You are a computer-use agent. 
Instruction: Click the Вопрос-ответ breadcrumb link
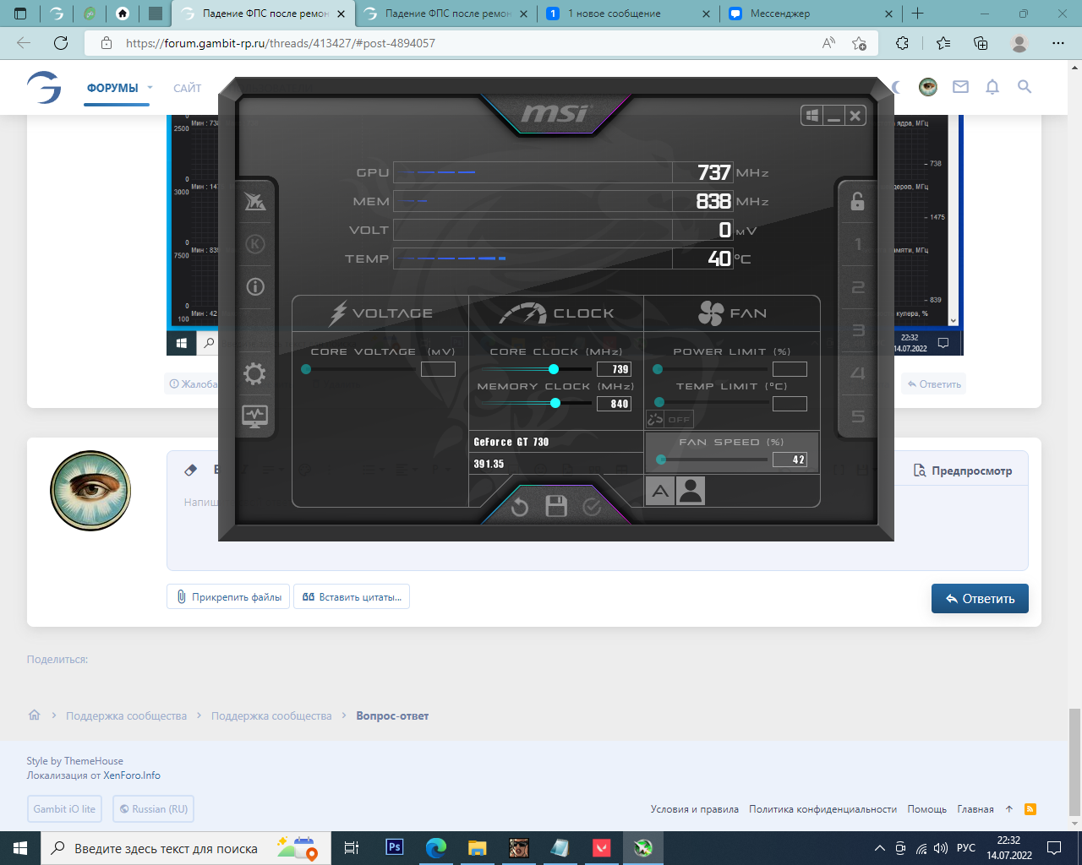pos(392,715)
